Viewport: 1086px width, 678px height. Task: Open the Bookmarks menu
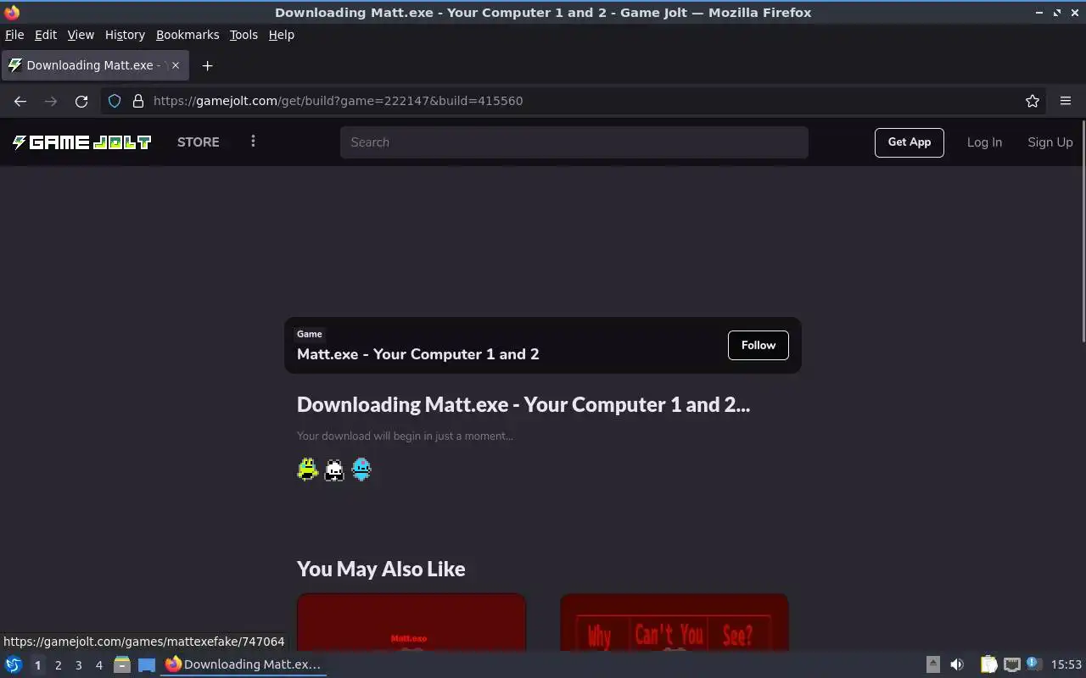[188, 35]
